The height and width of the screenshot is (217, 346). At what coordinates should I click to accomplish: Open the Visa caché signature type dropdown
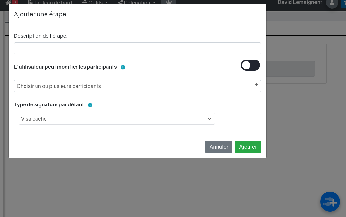pyautogui.click(x=117, y=119)
